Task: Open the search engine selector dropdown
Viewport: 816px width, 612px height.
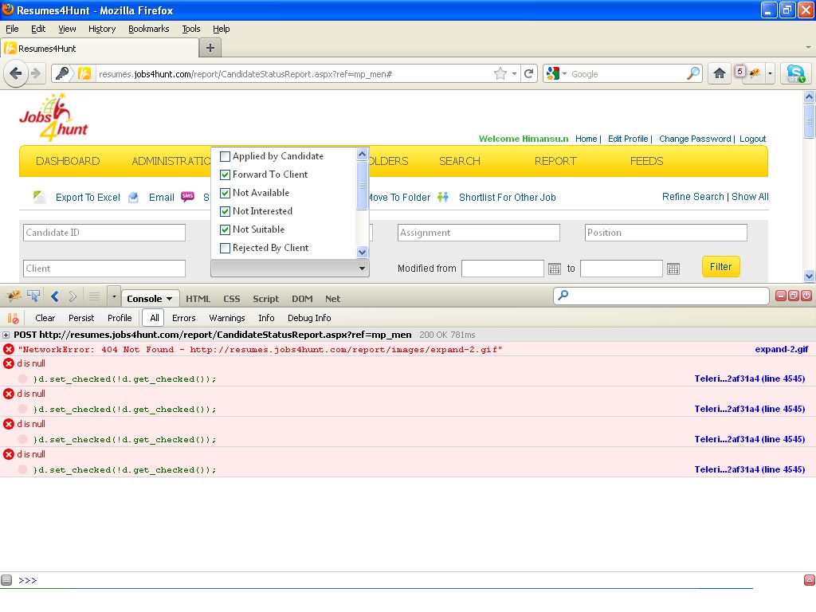Action: click(x=565, y=74)
